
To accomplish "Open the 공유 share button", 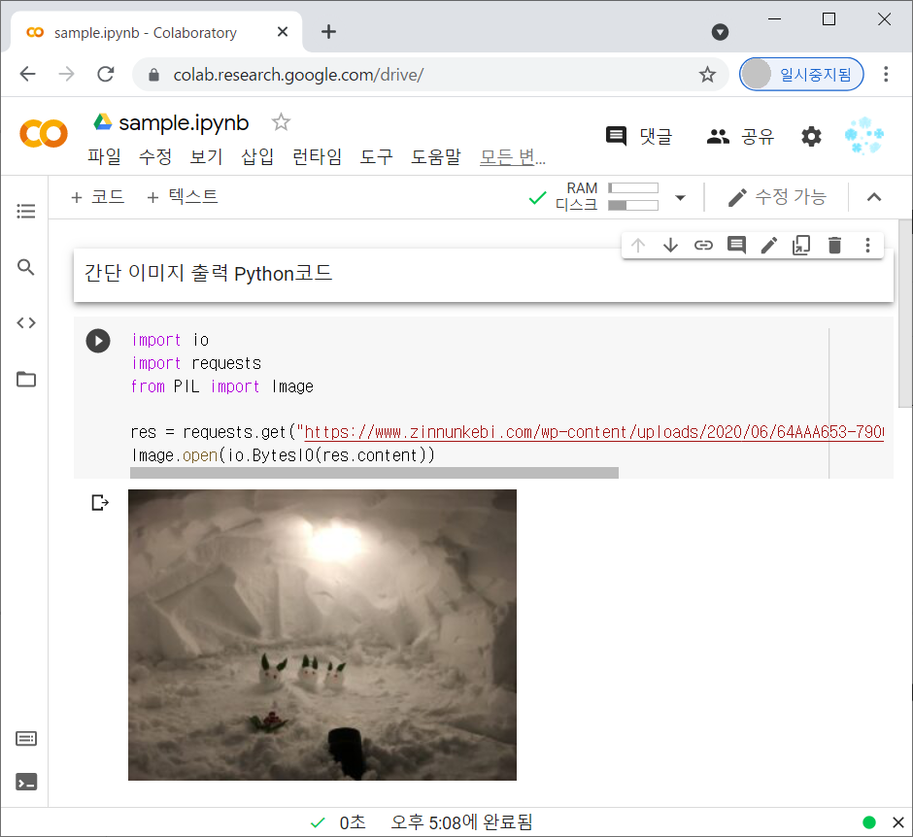I will [740, 136].
